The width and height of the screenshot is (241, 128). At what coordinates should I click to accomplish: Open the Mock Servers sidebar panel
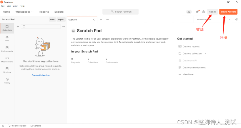click(7, 60)
